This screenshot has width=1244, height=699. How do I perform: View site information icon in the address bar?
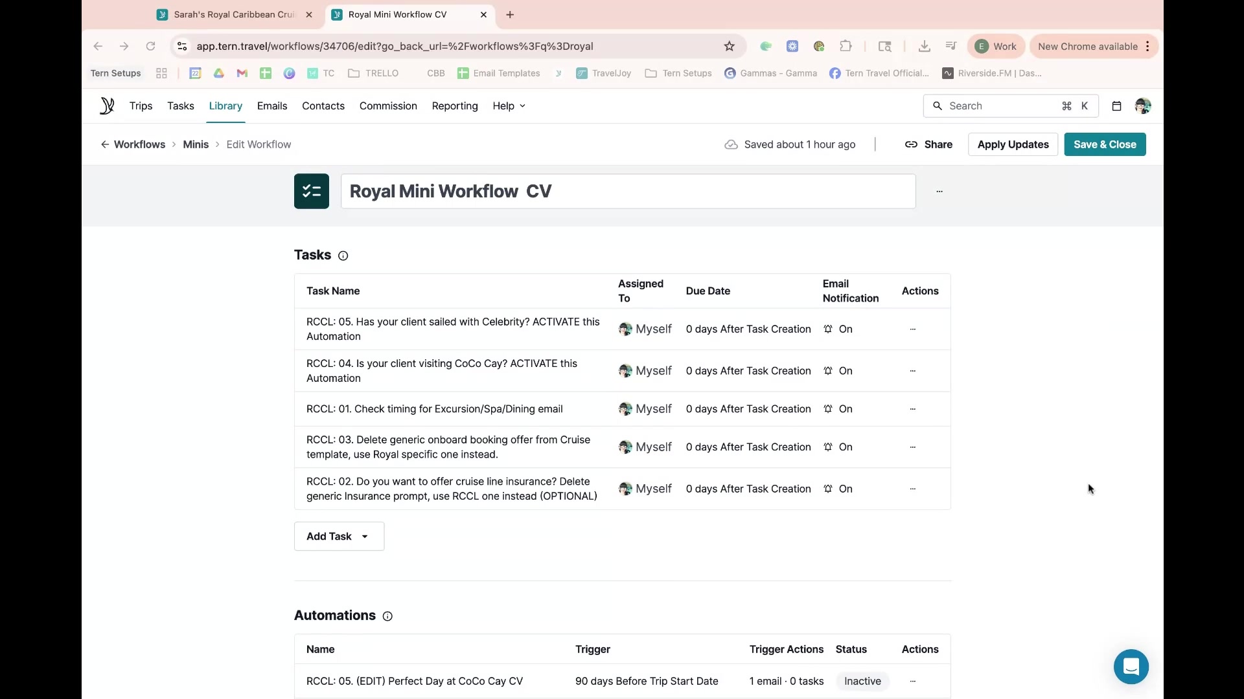click(182, 46)
